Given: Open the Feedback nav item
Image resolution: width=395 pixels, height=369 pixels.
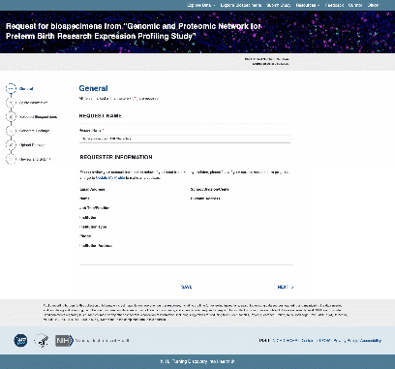Looking at the screenshot, I should pyautogui.click(x=334, y=5).
